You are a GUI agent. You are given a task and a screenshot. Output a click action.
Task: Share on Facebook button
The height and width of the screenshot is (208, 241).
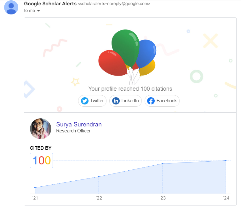click(x=162, y=101)
